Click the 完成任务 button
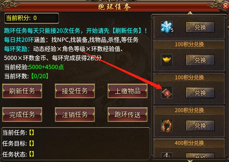Viewport: 229px width, 162px height. click(22, 115)
